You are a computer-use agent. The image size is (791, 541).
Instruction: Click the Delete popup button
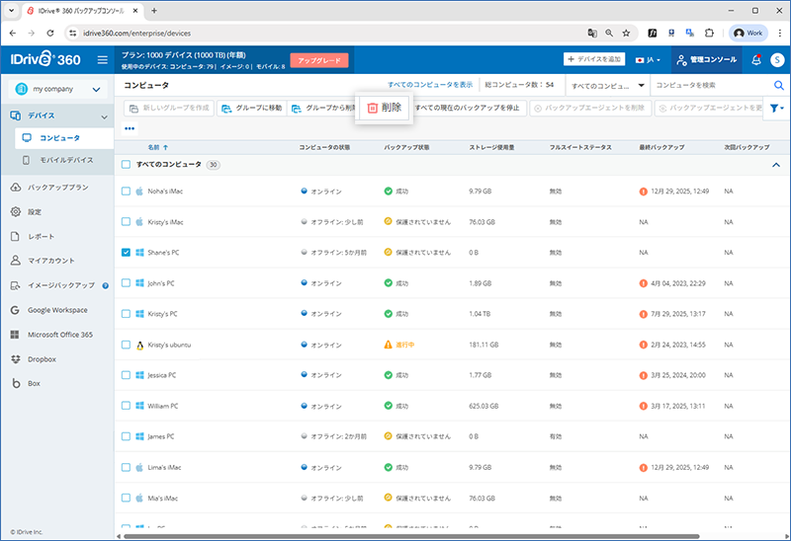point(383,107)
